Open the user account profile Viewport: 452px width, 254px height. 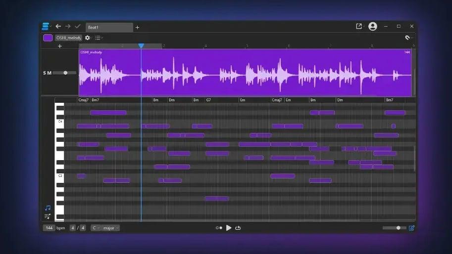373,27
